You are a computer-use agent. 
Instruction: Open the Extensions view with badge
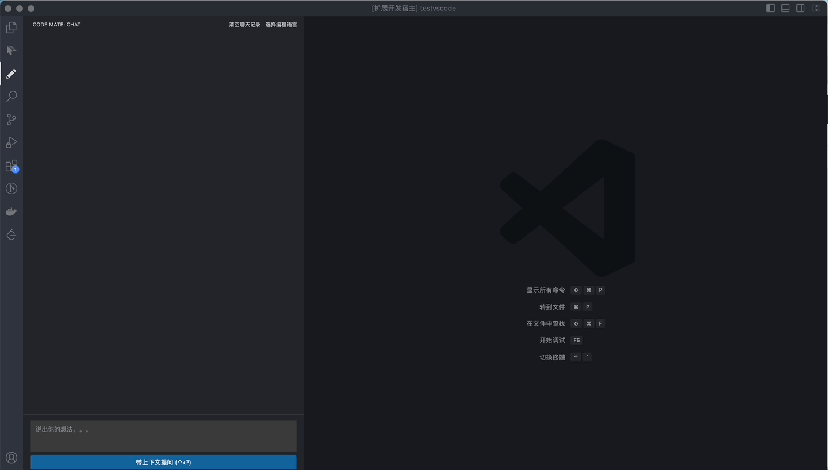(x=11, y=166)
